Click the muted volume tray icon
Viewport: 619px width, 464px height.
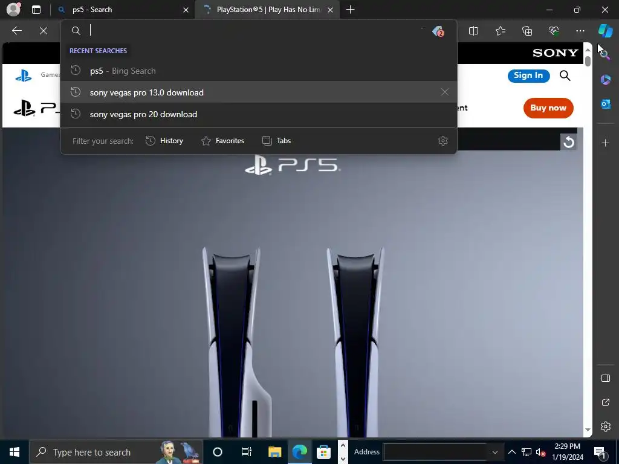click(540, 452)
